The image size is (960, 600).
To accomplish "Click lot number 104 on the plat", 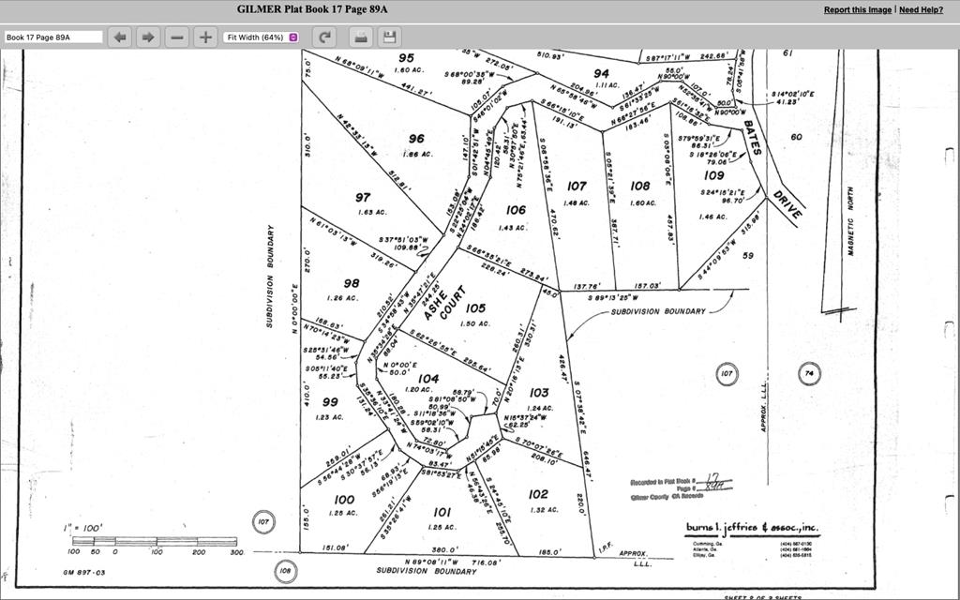I will click(x=427, y=379).
